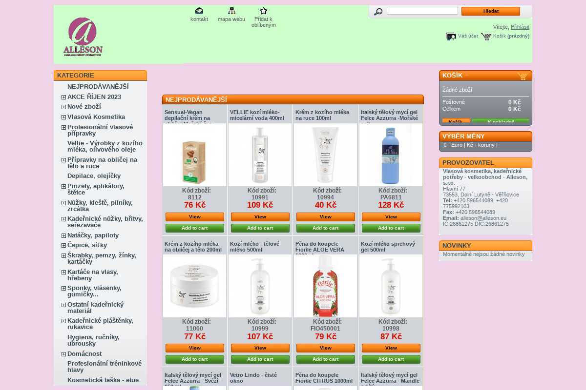Expand Ostatní kadeřnický materiál category
The width and height of the screenshot is (586, 390).
[x=63, y=305]
